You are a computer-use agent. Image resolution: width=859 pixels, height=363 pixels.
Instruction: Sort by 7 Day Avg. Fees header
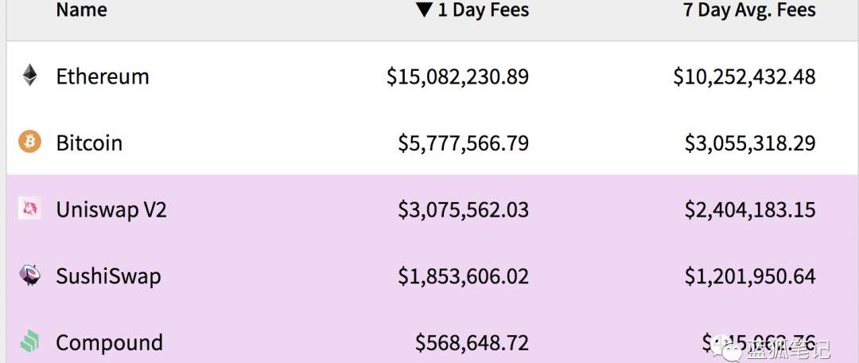click(x=749, y=10)
